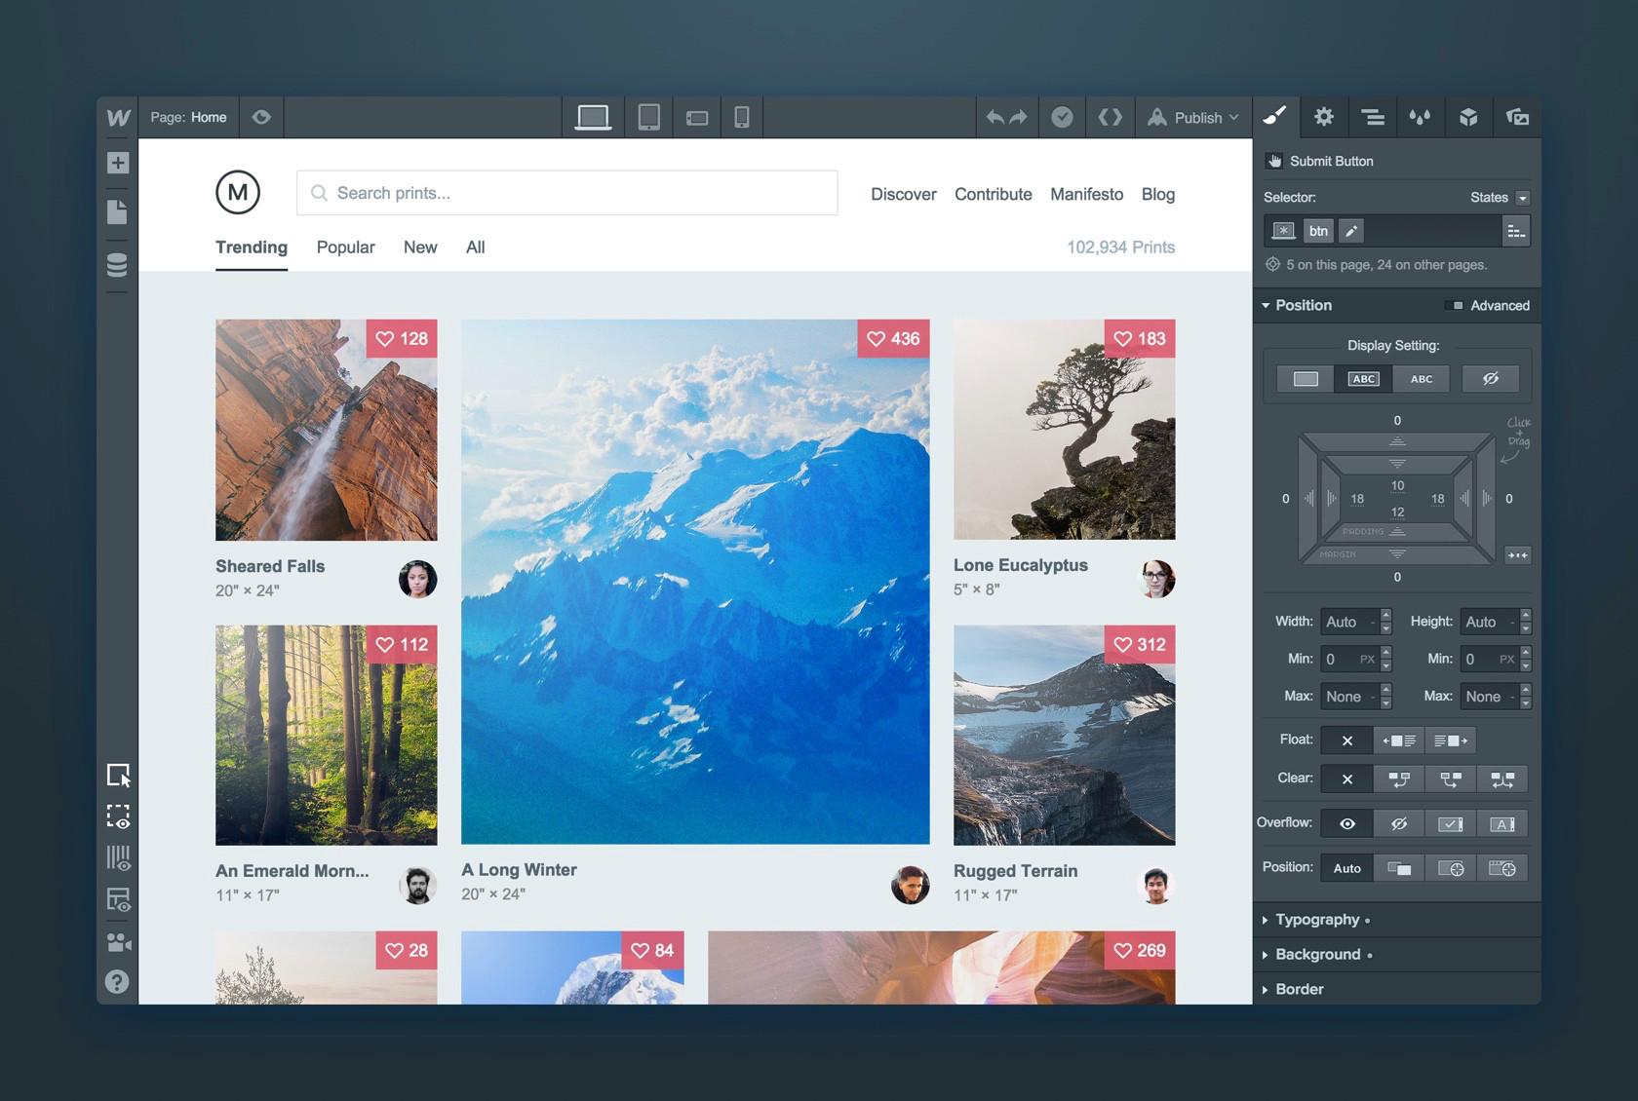Image resolution: width=1638 pixels, height=1101 pixels.
Task: Open the Navigator panel tab
Action: pos(1372,117)
